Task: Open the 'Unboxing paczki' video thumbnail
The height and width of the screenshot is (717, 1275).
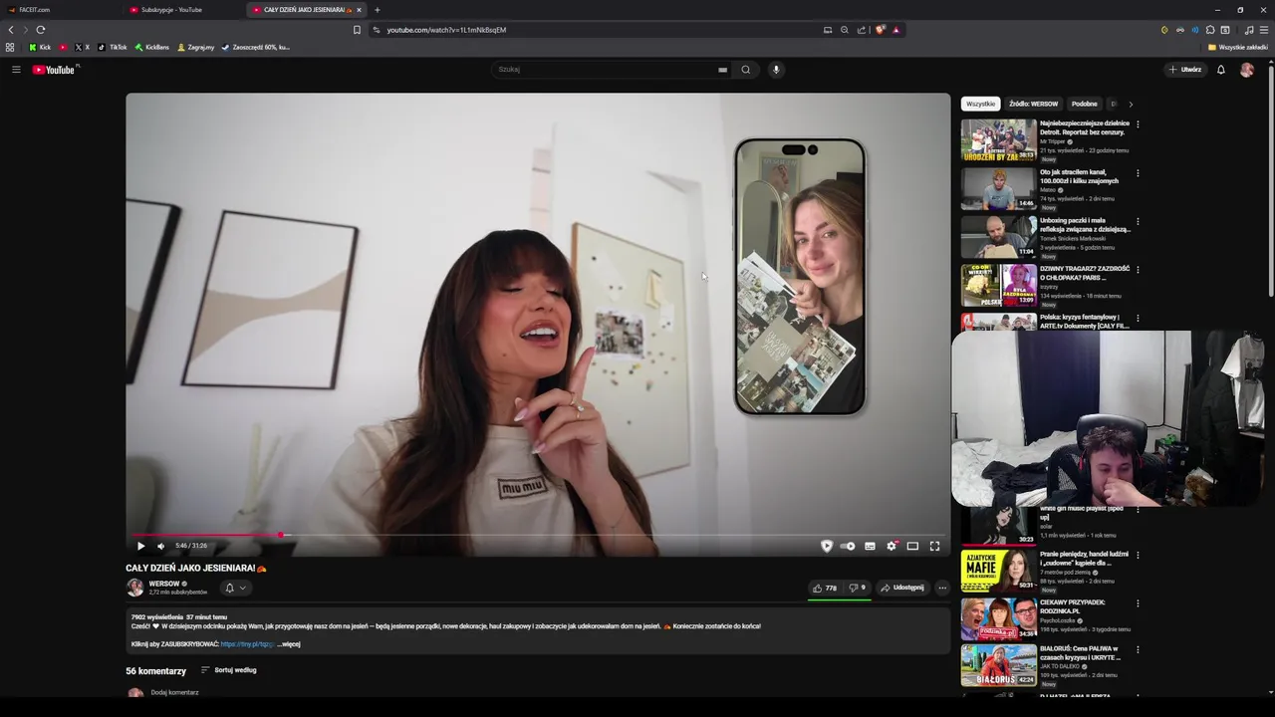Action: tap(998, 237)
